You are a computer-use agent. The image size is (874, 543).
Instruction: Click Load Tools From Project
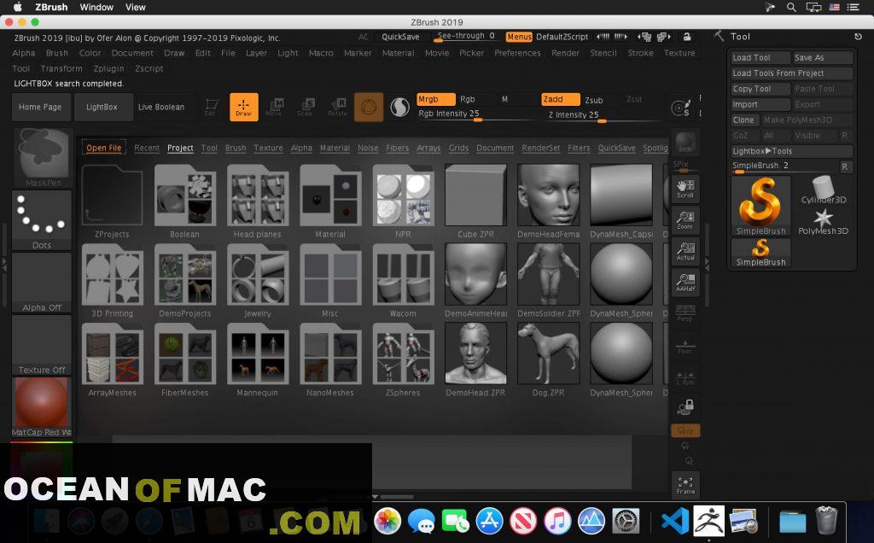pyautogui.click(x=791, y=73)
